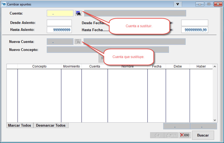Click the printer icon button

[157, 135]
